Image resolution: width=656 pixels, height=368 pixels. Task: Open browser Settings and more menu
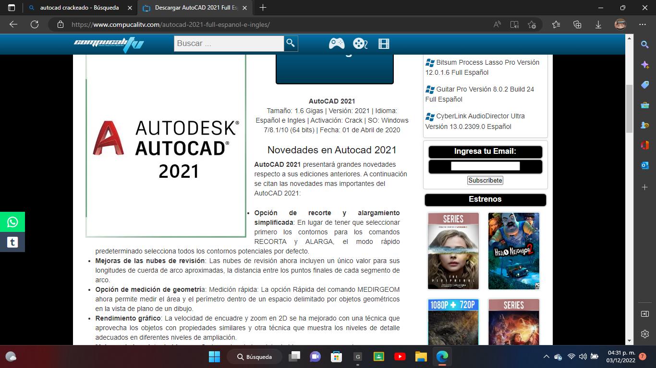pos(643,24)
